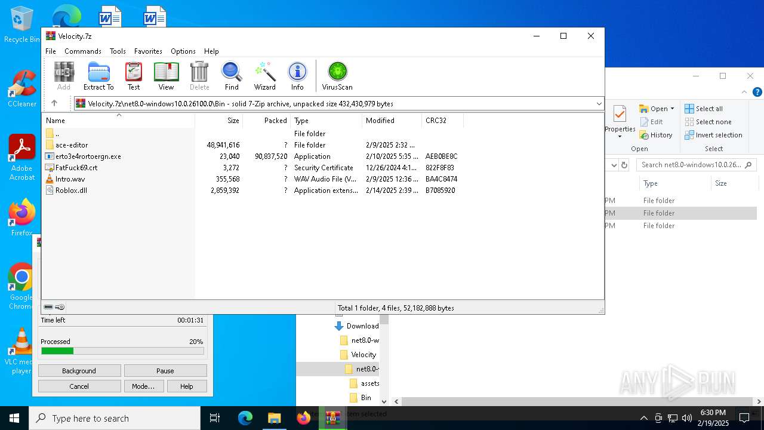Cancel the extraction
The height and width of the screenshot is (430, 764).
(79, 386)
